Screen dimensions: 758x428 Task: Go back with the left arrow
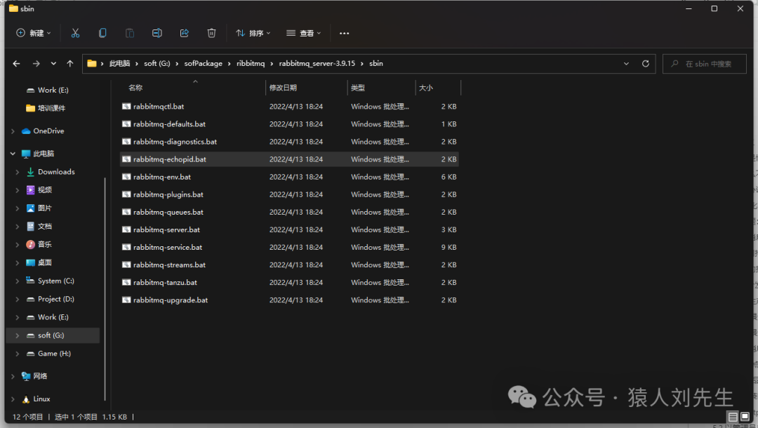[16, 63]
